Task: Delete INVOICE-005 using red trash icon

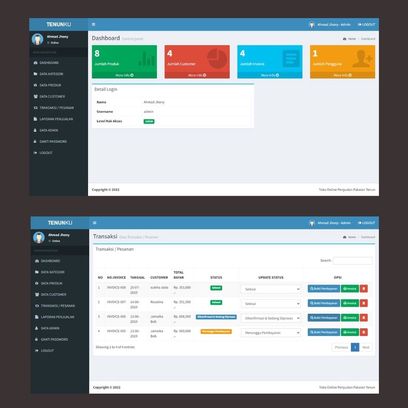Action: point(363,332)
